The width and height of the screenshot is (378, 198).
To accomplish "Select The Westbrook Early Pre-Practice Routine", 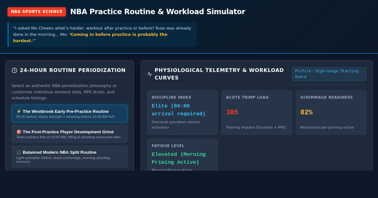I will click(70, 113).
